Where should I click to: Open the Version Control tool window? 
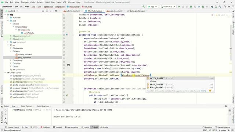coord(12,127)
